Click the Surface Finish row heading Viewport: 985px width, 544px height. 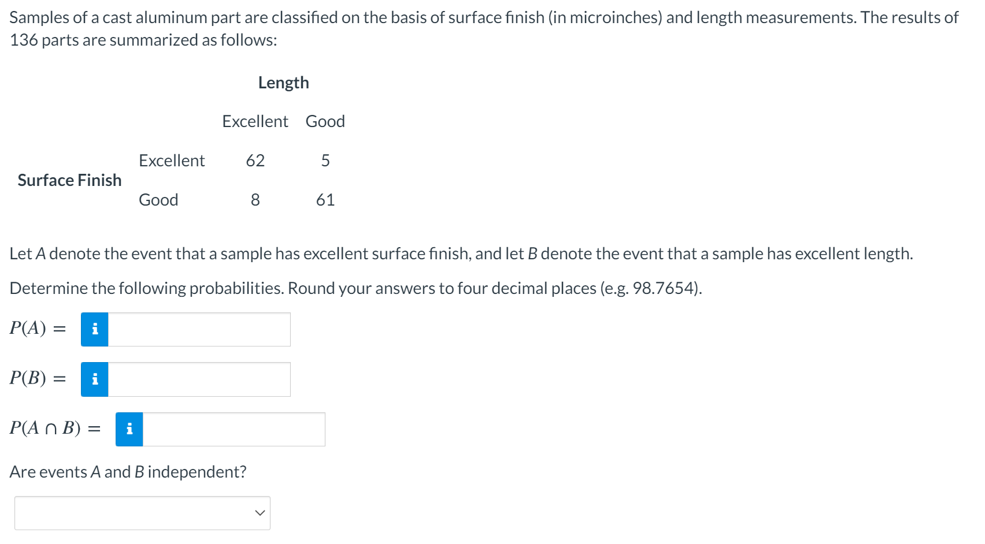click(x=69, y=180)
